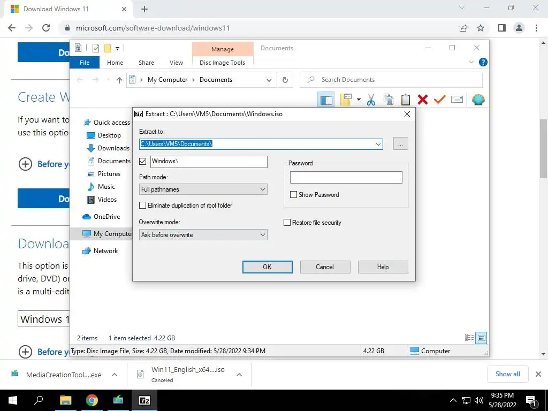Open the quick access toolbar customize arrow
The width and height of the screenshot is (548, 411).
[117, 49]
